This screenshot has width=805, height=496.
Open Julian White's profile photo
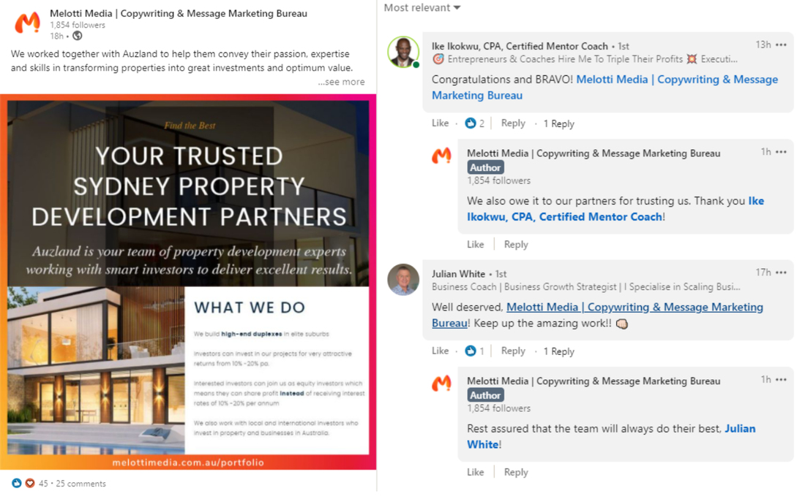[x=403, y=280]
